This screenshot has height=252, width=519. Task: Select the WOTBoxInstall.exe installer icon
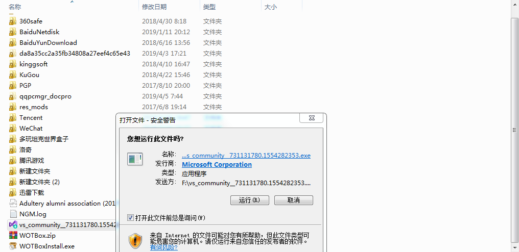(13, 246)
